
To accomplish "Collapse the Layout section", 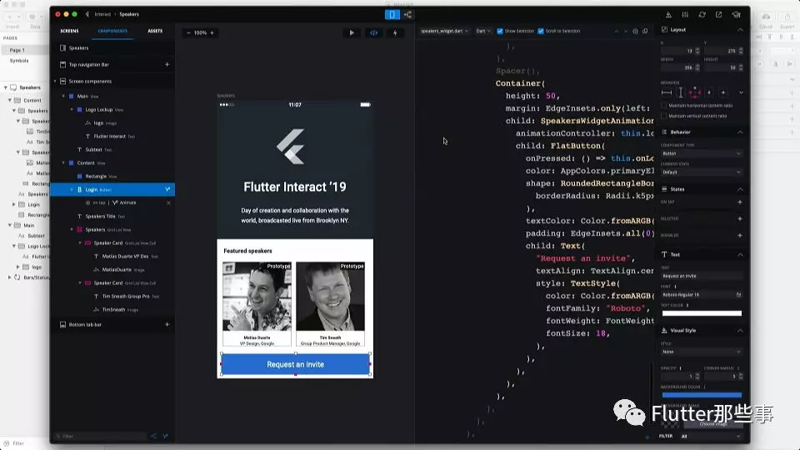I will [740, 30].
